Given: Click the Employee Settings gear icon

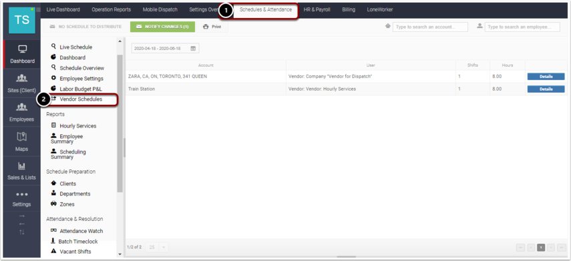Looking at the screenshot, I should [x=53, y=78].
